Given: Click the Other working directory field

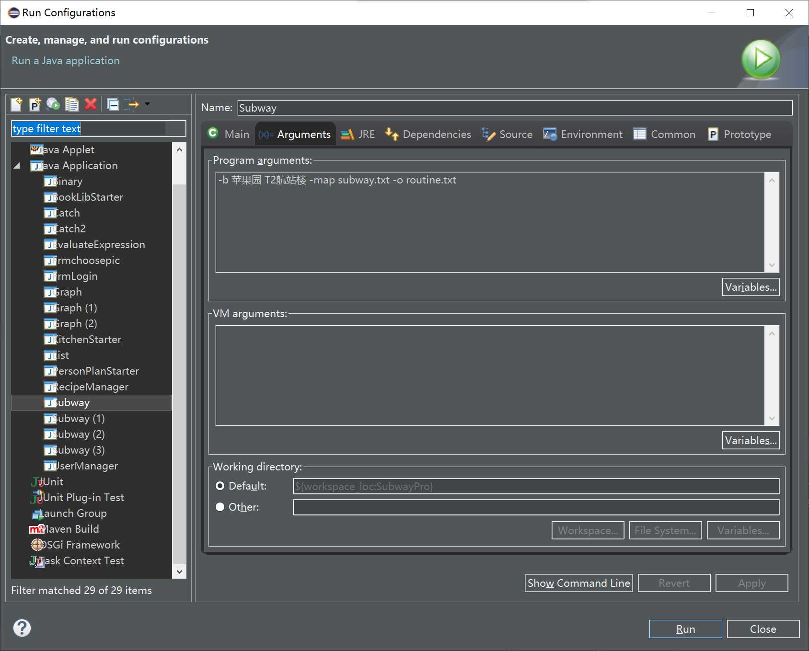Looking at the screenshot, I should (536, 507).
